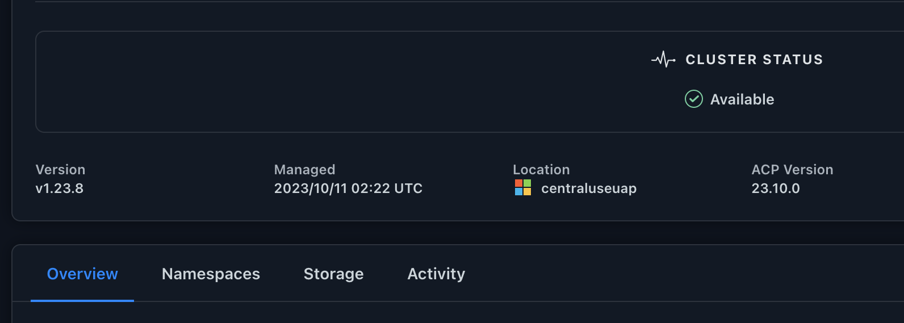Click the Version field label
Image resolution: width=904 pixels, height=323 pixels.
click(60, 170)
